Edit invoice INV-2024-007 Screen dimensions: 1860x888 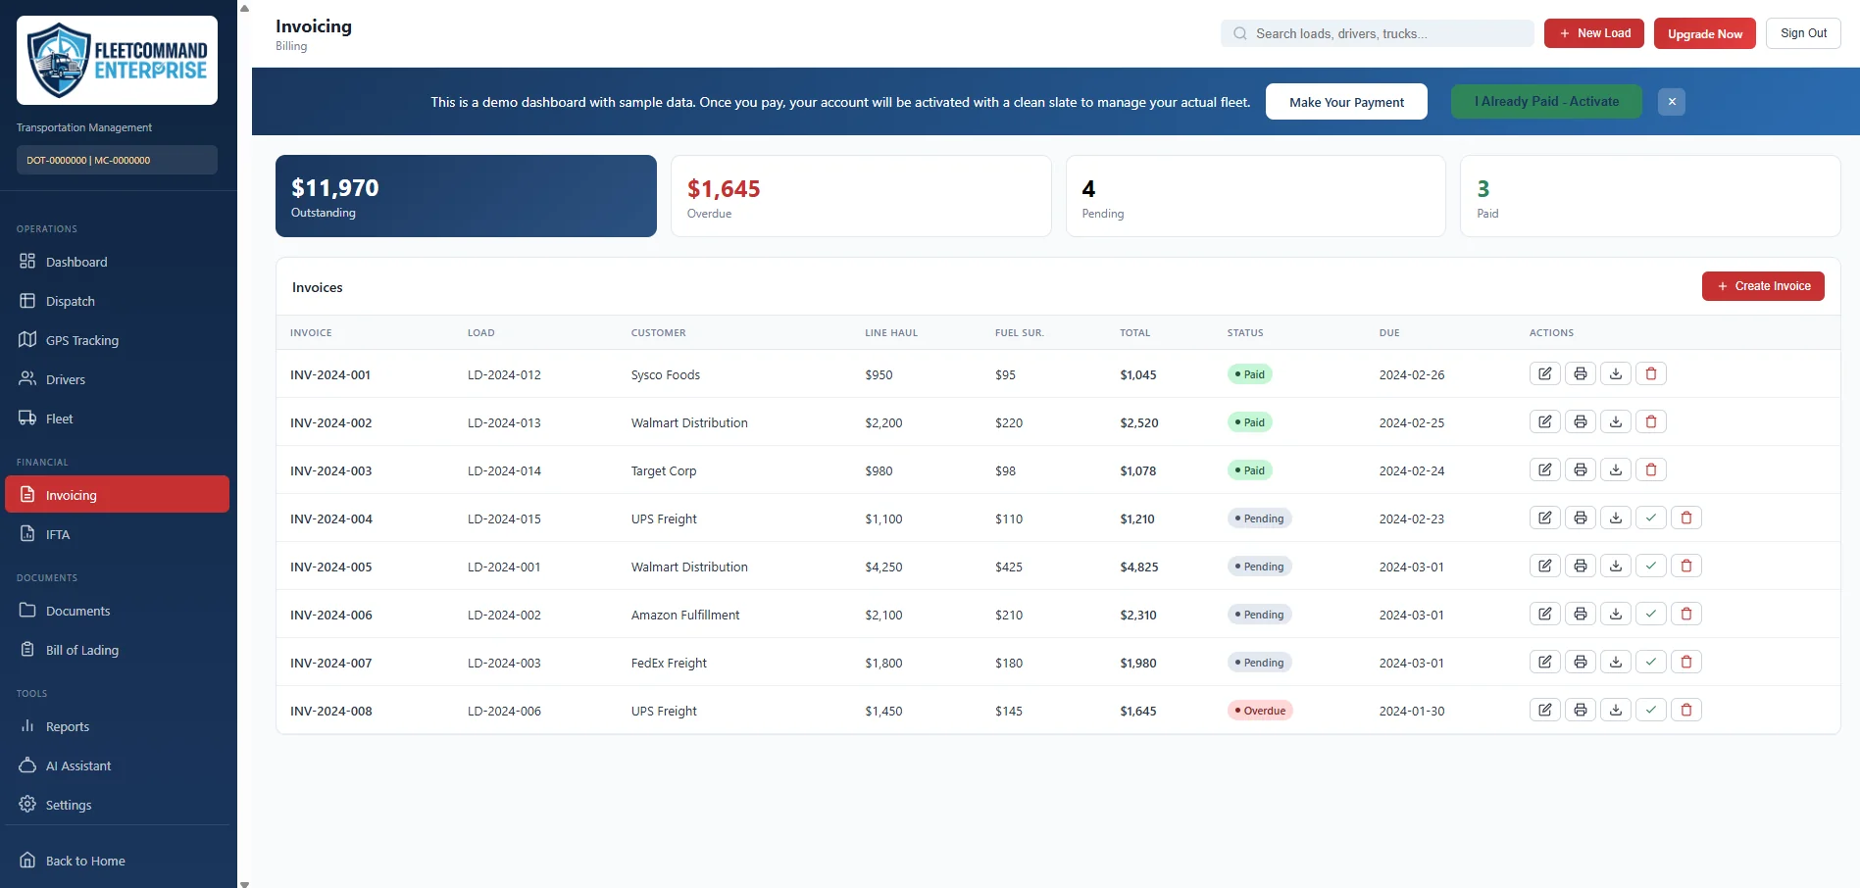coord(1545,662)
